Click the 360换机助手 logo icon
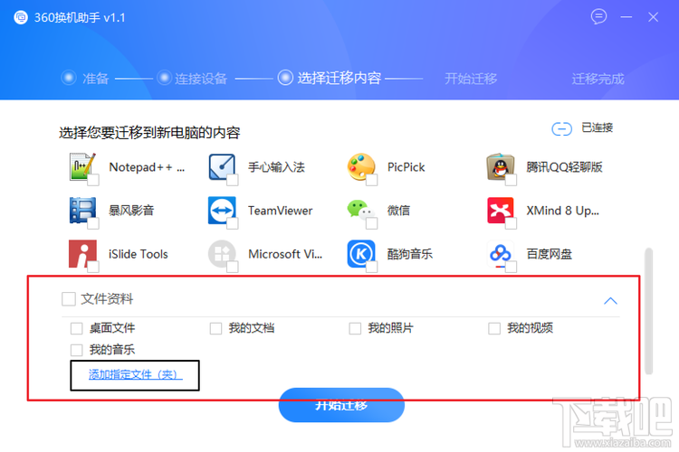Viewport: 679px width, 452px height. coord(20,17)
